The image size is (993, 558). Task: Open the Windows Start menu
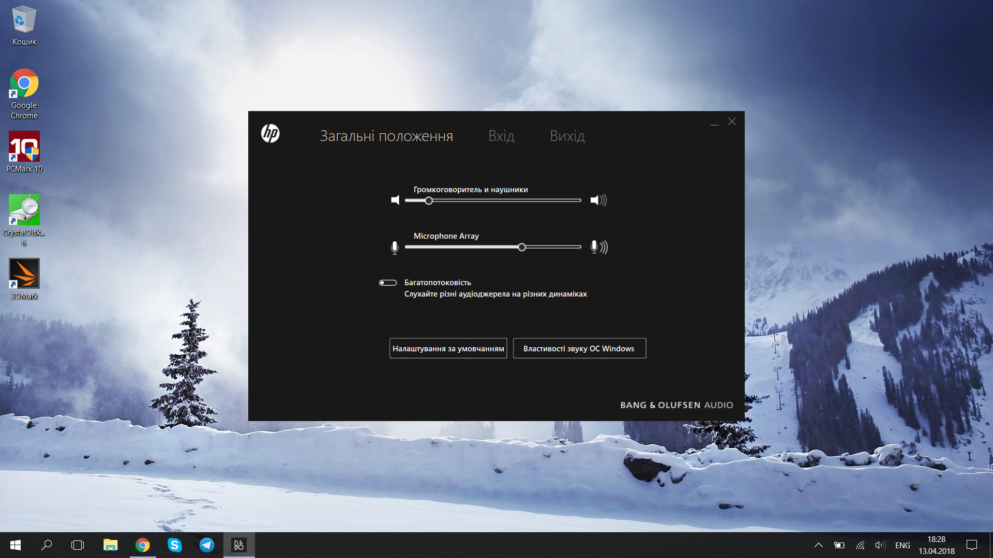pos(16,545)
